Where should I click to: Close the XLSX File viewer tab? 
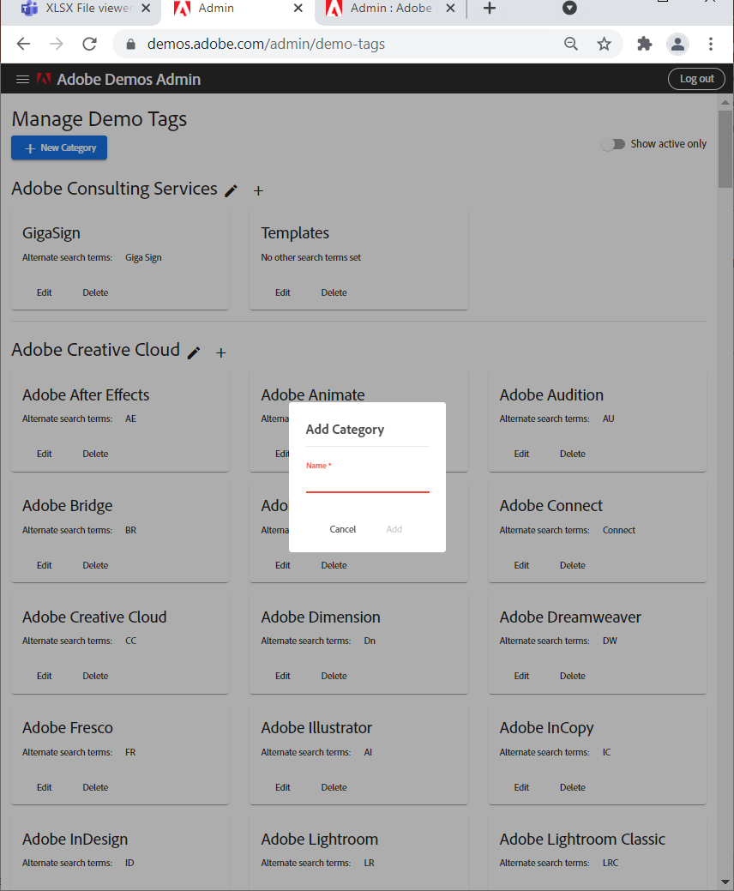pos(146,8)
